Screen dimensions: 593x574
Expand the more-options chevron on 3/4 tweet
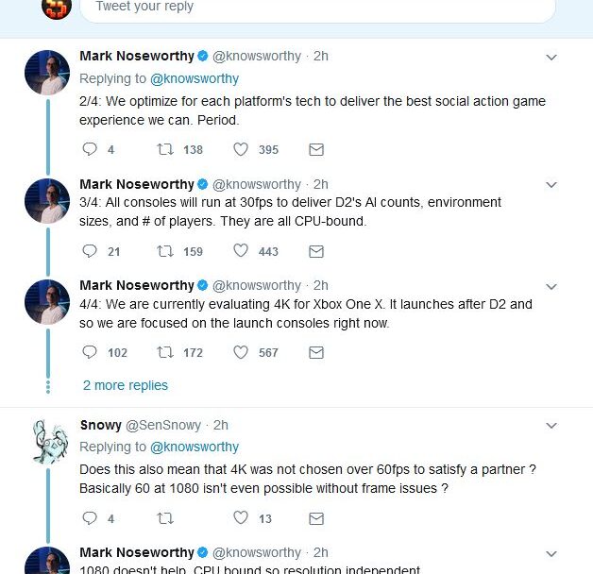pos(551,185)
